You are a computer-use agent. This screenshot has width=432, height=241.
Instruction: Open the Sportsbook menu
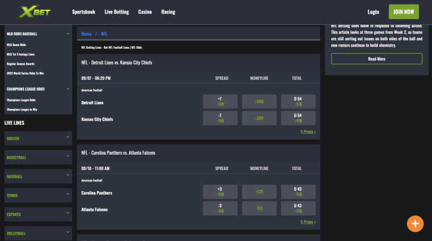(x=84, y=12)
